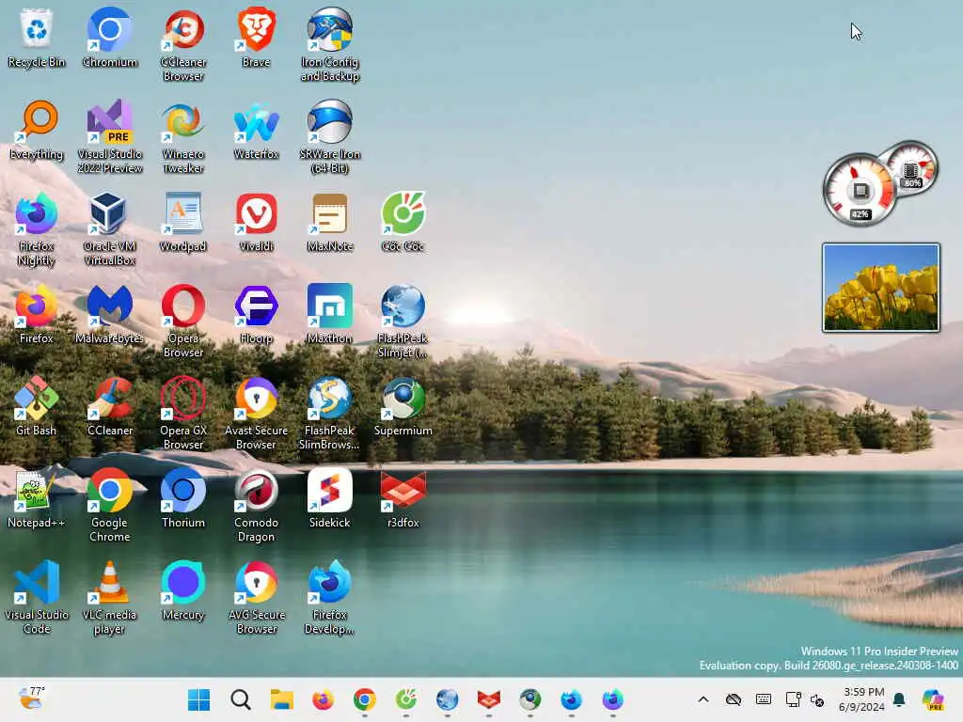The height and width of the screenshot is (722, 963).
Task: Open the weather widget showing 77°
Action: pos(32,698)
